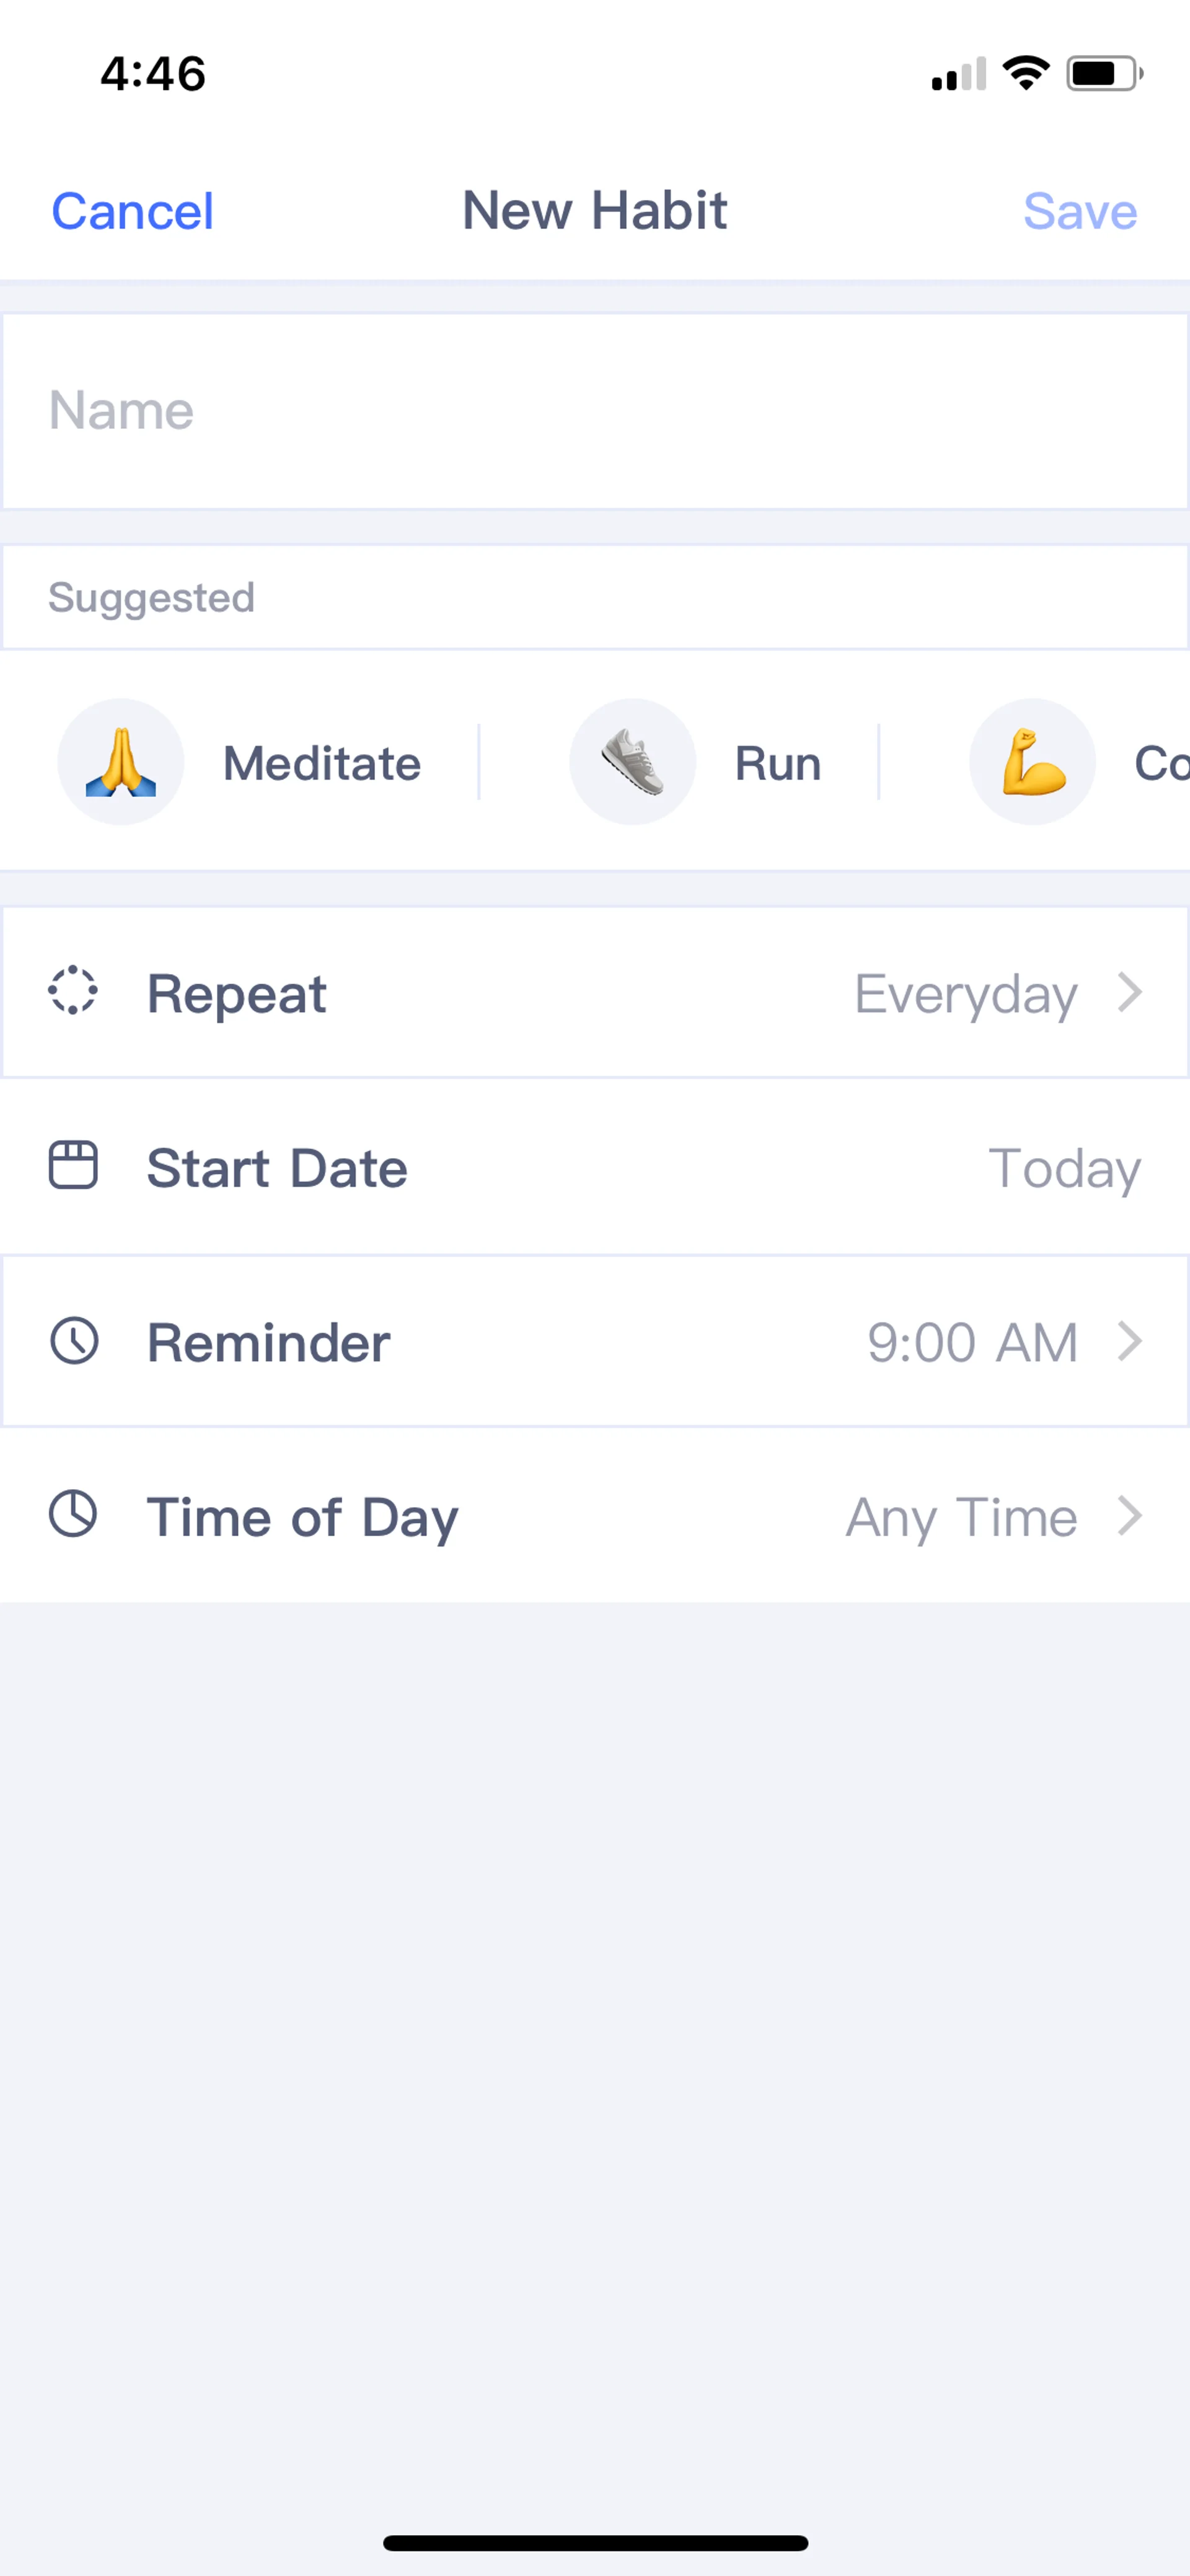
Task: Change the Any Time value
Action: pos(961,1517)
